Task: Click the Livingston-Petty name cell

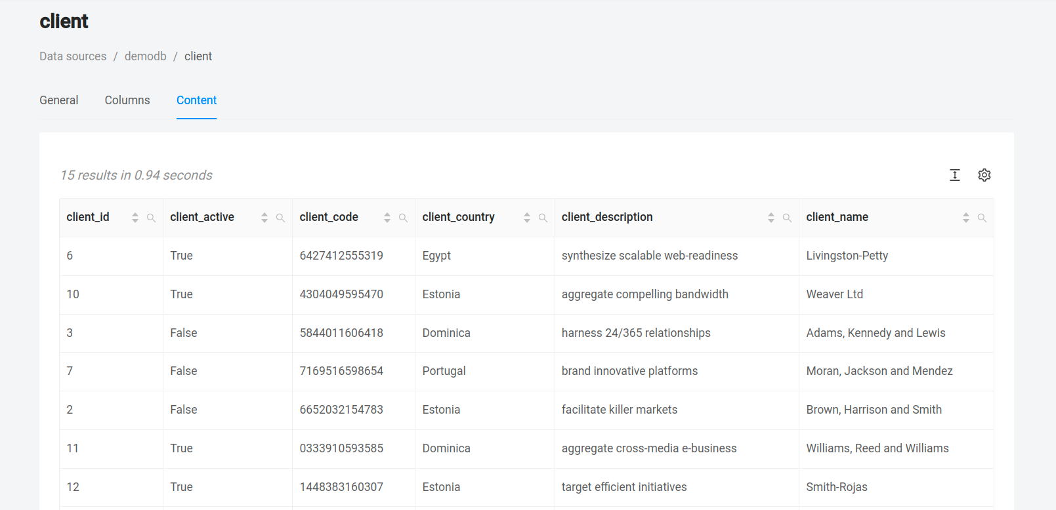Action: coord(847,256)
